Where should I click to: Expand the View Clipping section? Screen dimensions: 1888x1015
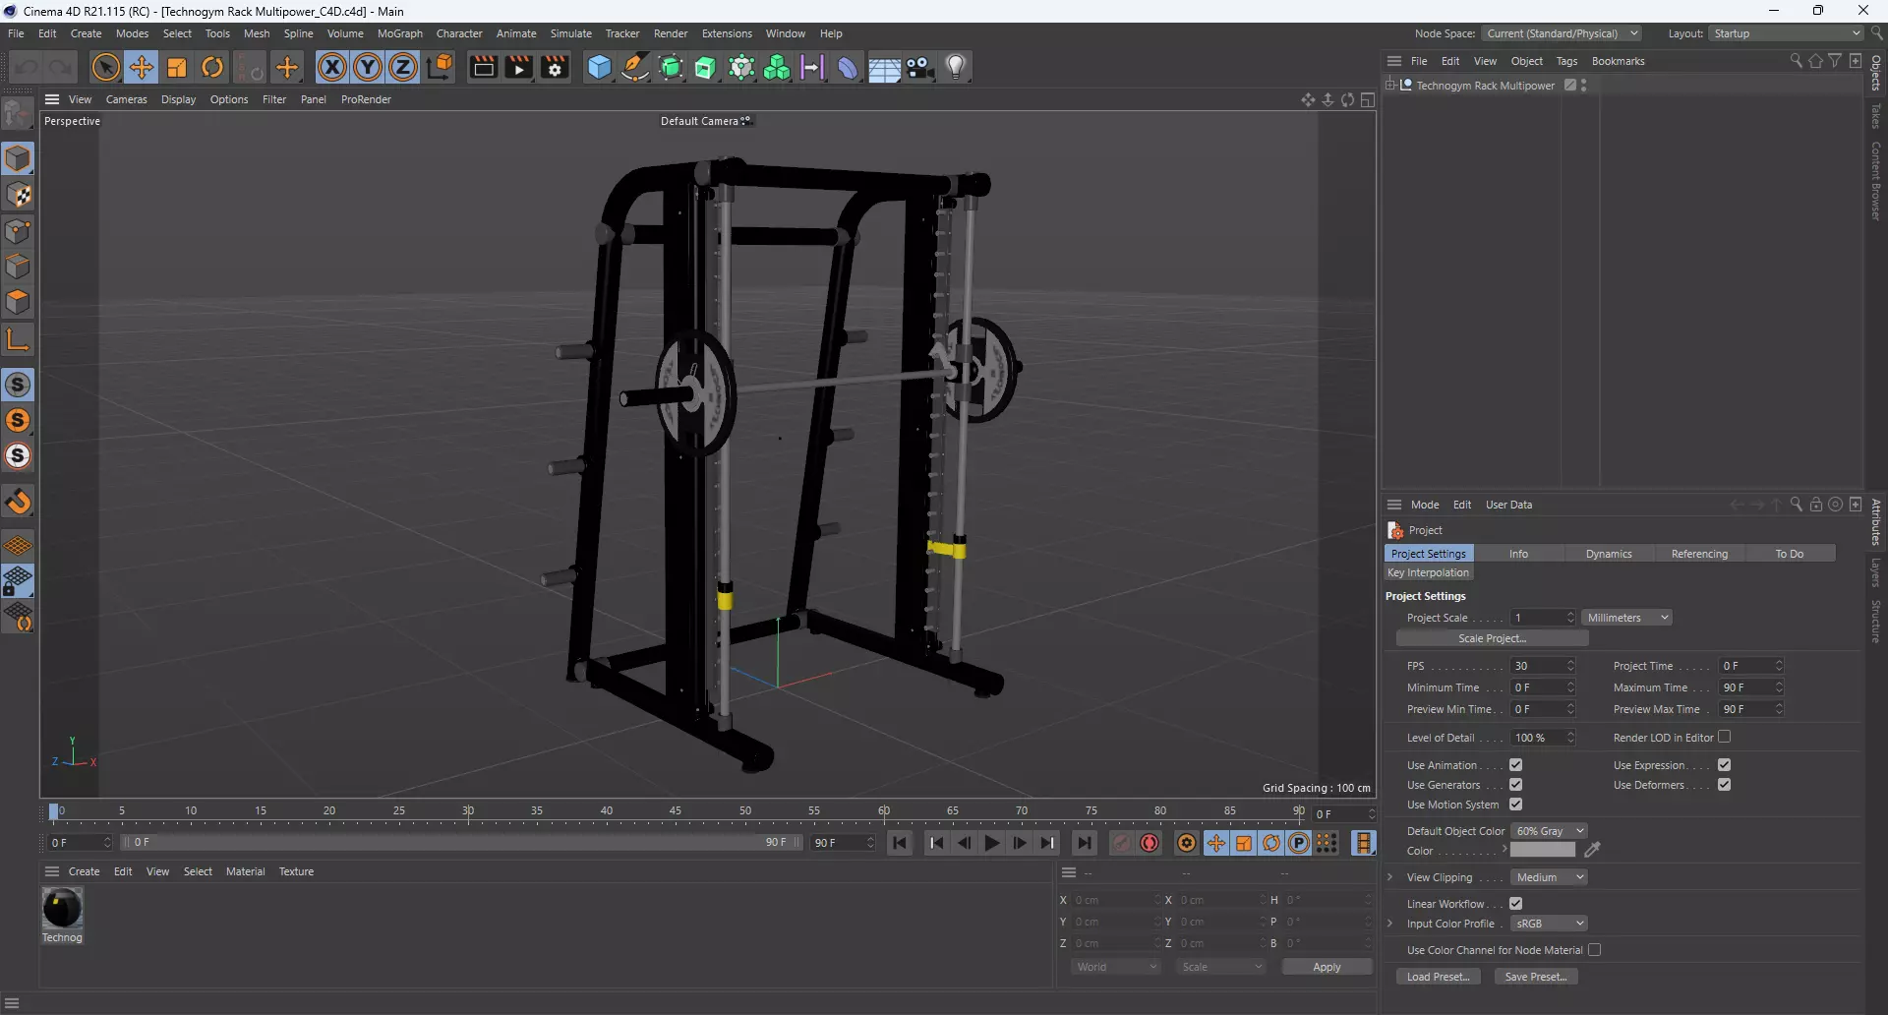(x=1389, y=877)
